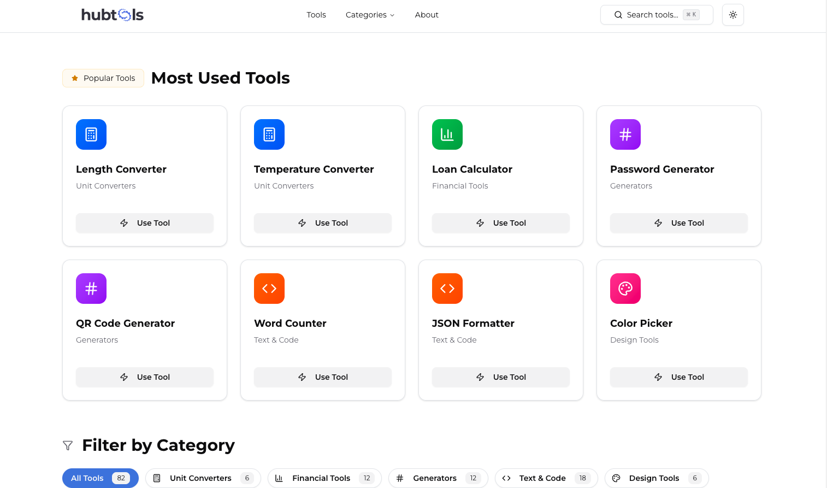Open the About page
Screen dimensions: 827x488
coord(427,15)
